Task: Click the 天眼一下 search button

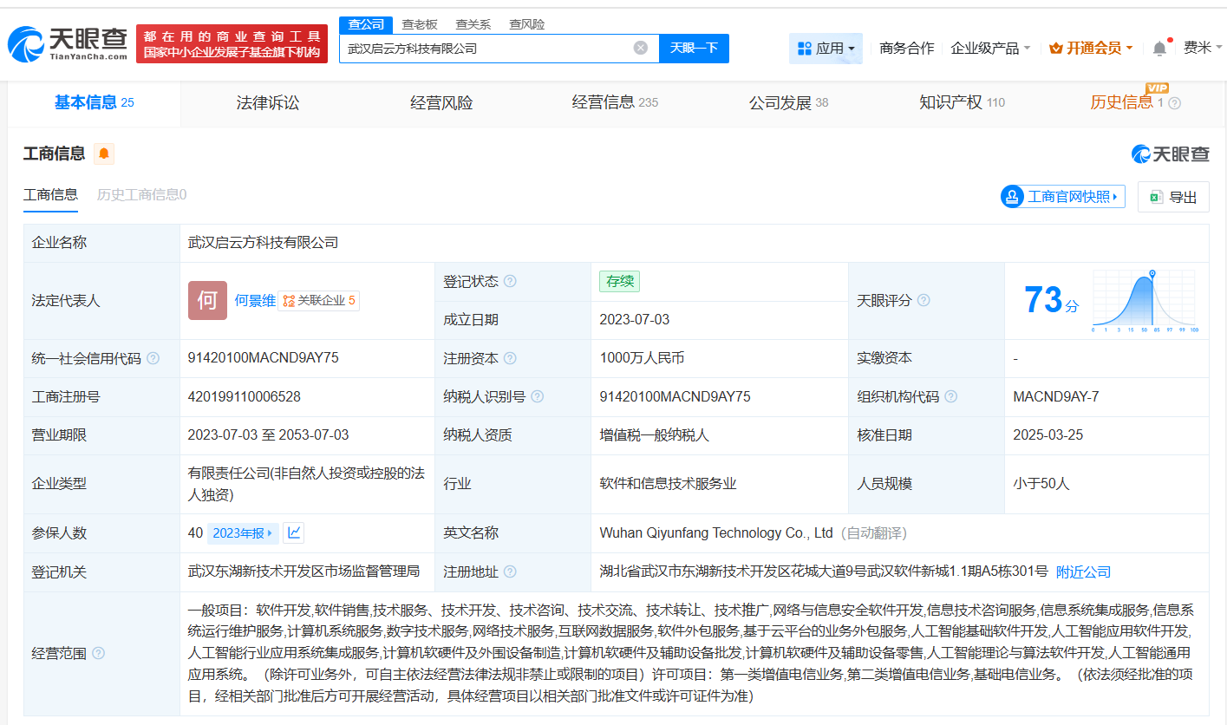Action: click(x=695, y=49)
